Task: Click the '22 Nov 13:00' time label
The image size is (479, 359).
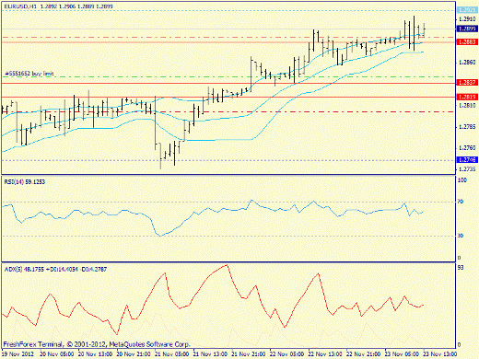Action: 325,353
